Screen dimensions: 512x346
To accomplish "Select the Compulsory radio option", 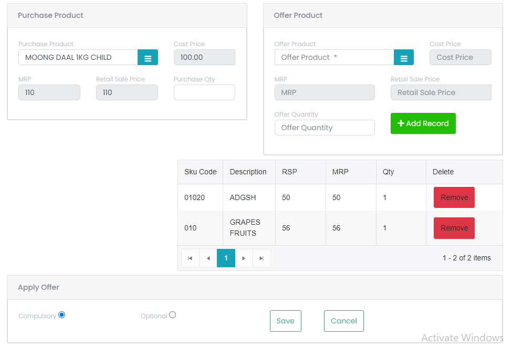I will point(62,315).
